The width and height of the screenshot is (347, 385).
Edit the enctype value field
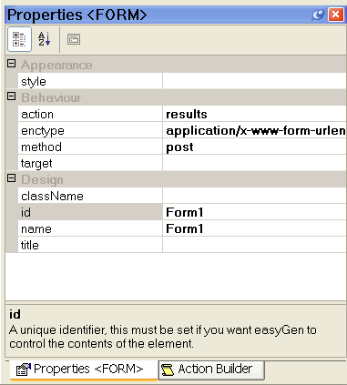point(255,130)
